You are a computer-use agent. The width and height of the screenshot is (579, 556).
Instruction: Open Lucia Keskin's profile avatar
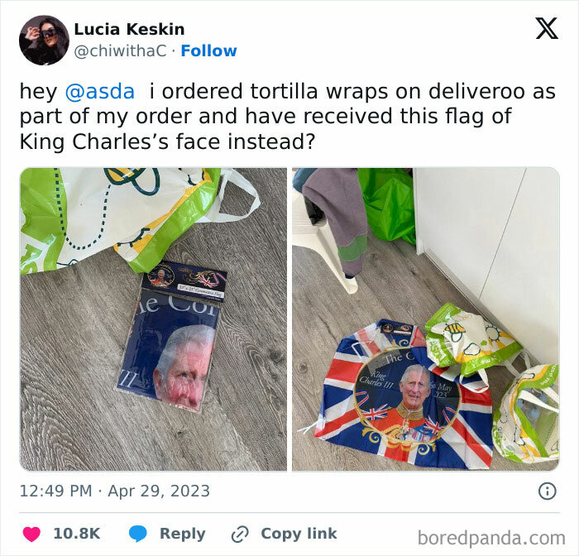[44, 40]
